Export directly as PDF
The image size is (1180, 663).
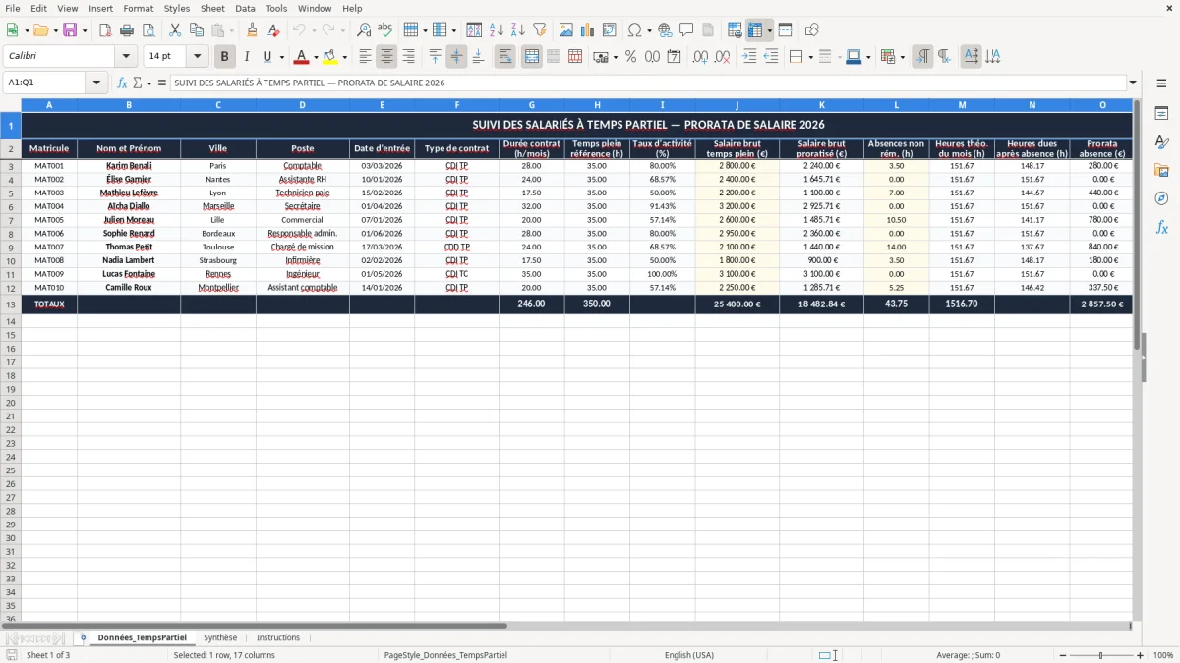(106, 30)
